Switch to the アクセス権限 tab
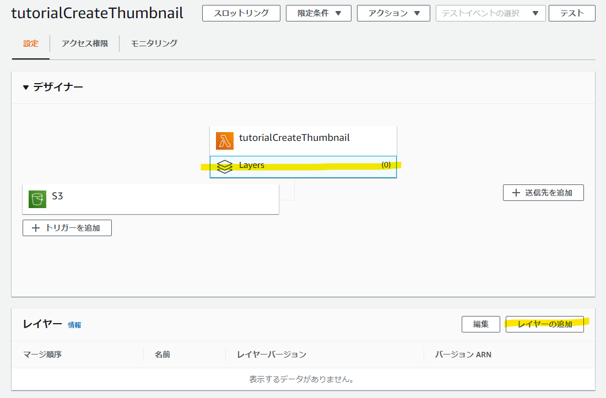606x398 pixels. click(x=85, y=43)
